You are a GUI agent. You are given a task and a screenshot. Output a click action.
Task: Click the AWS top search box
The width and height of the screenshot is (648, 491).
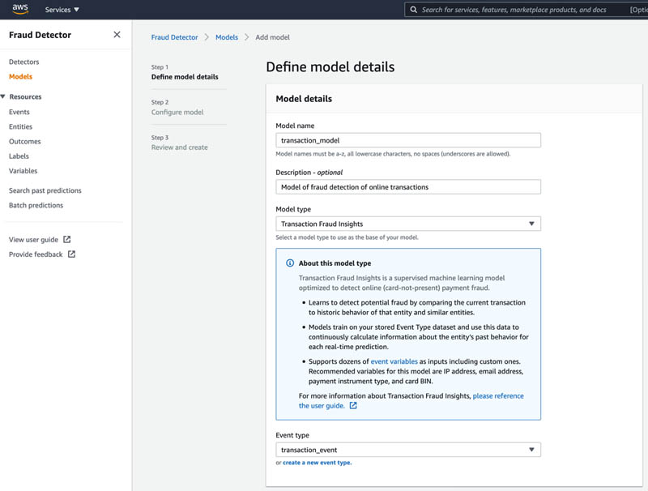pos(526,10)
